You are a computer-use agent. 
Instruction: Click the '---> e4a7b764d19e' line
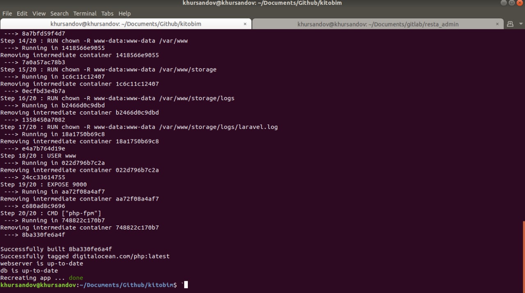pos(34,149)
